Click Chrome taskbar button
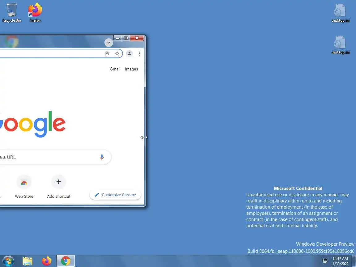Screen dimensions: 356x267 (x=66, y=261)
